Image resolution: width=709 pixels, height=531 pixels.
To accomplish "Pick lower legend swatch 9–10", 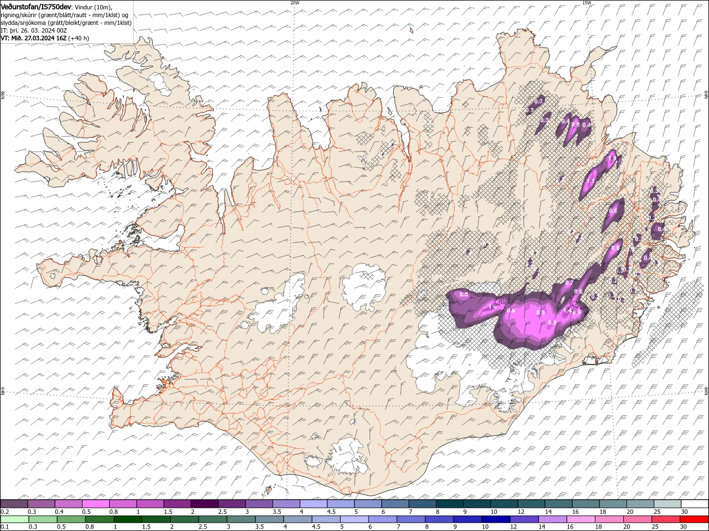I will click(467, 519).
